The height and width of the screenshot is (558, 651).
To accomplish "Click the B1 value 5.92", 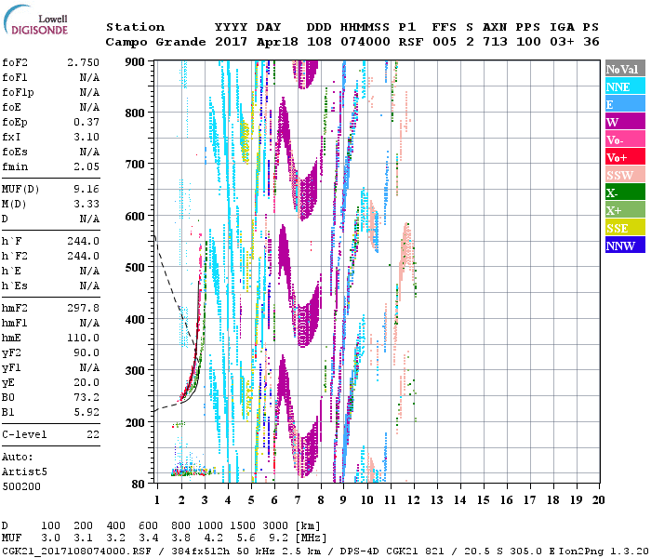I will [86, 412].
